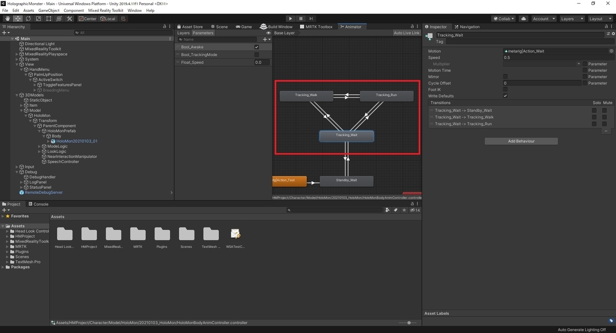Screen dimensions: 616x333
Task: Toggle Mirror checkbox in Inspector
Action: pos(505,77)
